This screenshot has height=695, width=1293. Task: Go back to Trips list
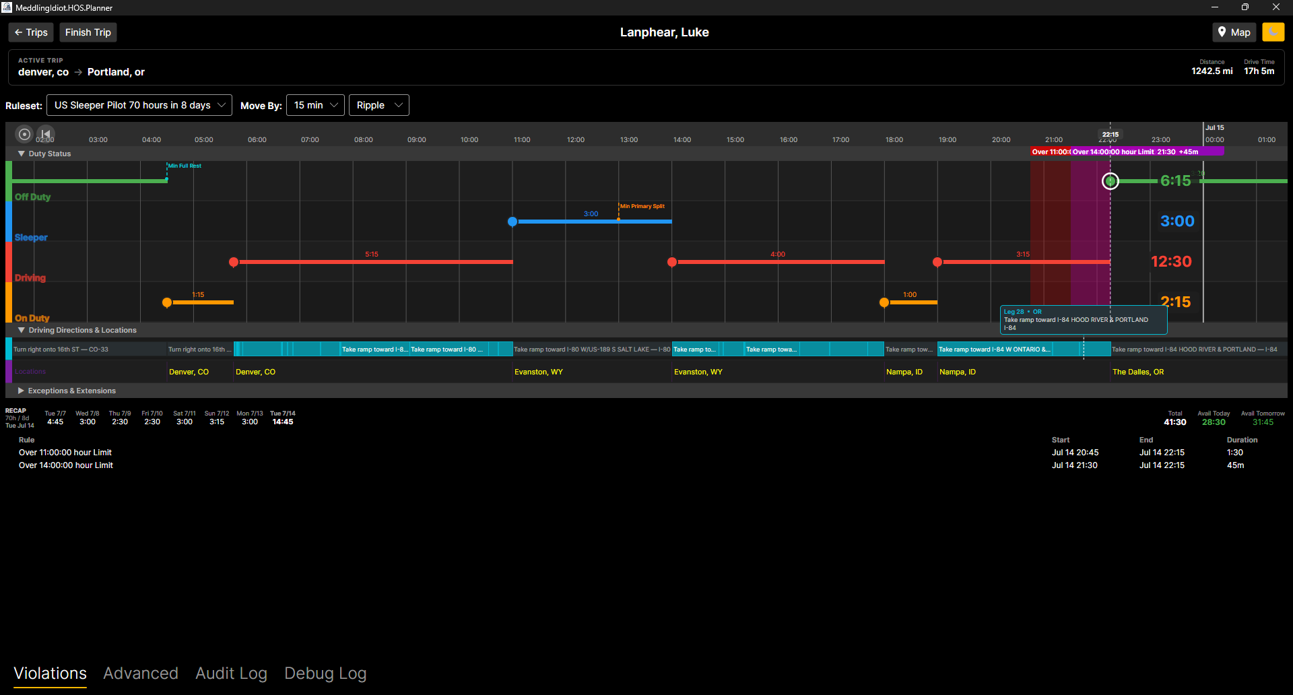[x=31, y=32]
